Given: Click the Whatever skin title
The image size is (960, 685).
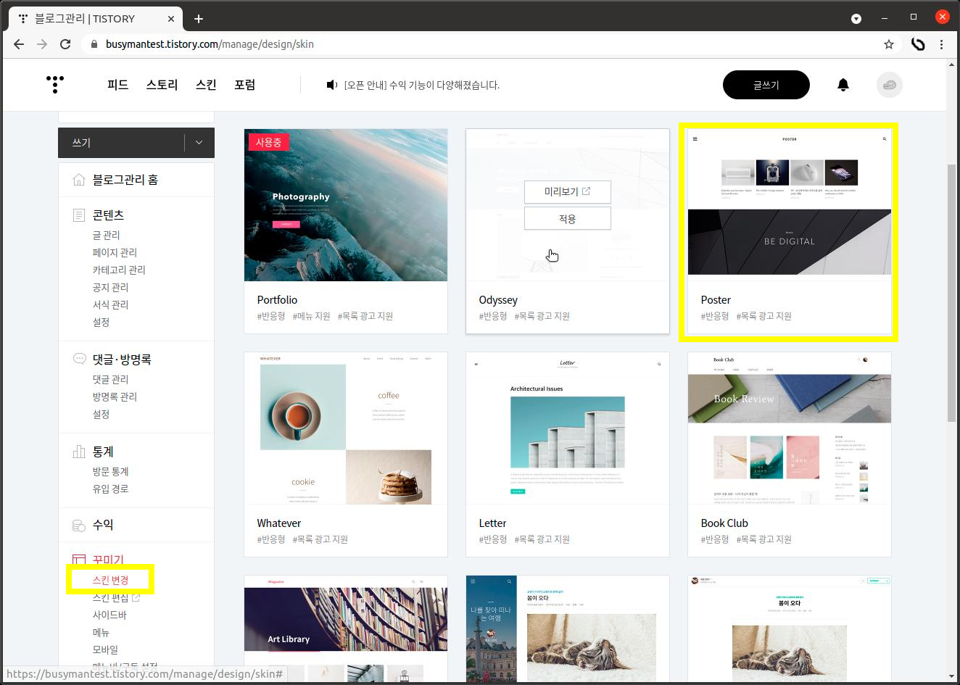Looking at the screenshot, I should tap(278, 523).
